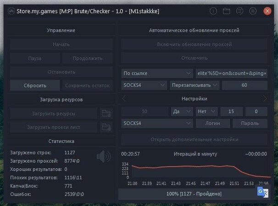Click the Итераций в минуту graph

196,173
